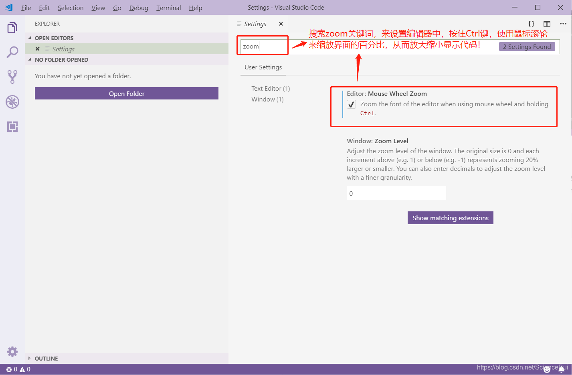The image size is (572, 375).
Task: Open the More Actions ellipsis menu
Action: coord(563,24)
